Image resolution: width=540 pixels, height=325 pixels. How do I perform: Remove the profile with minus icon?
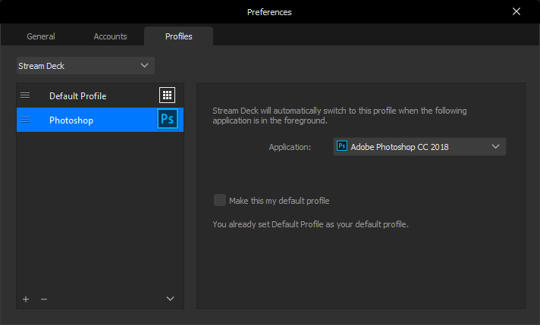coord(44,299)
